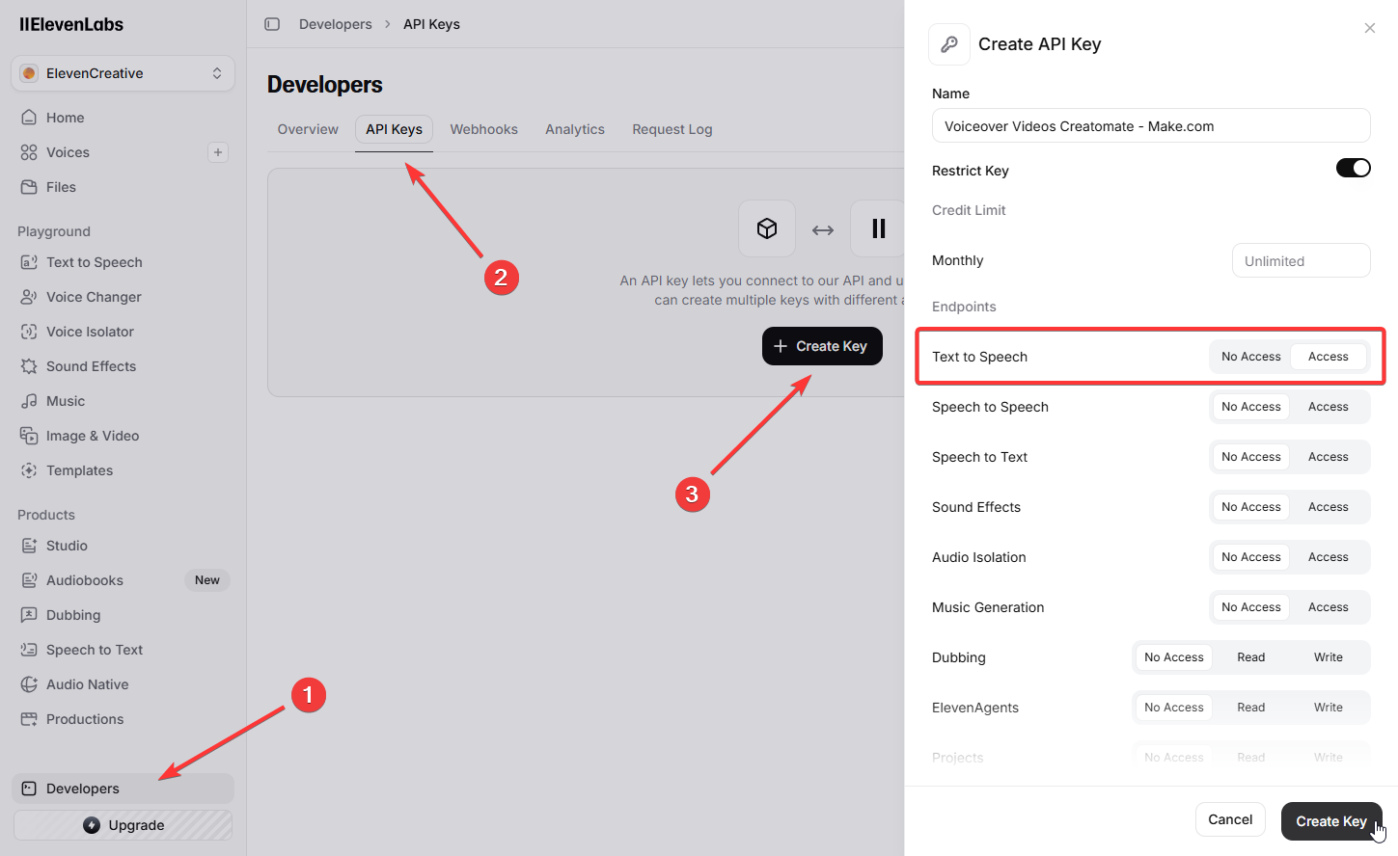Click Developers in the breadcrumb
This screenshot has height=856, width=1398.
(x=335, y=24)
